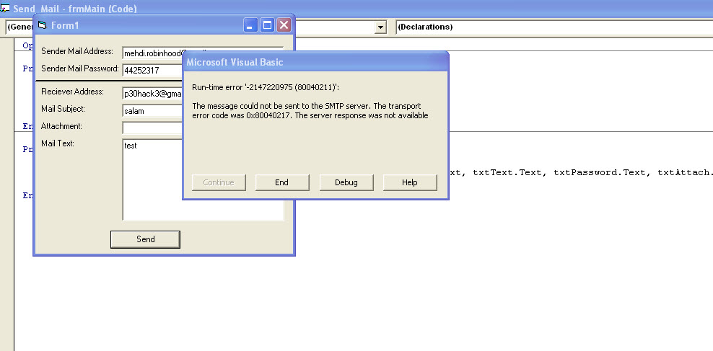Click the Reciever Address input field
Screen dimensions: 713x351
153,94
